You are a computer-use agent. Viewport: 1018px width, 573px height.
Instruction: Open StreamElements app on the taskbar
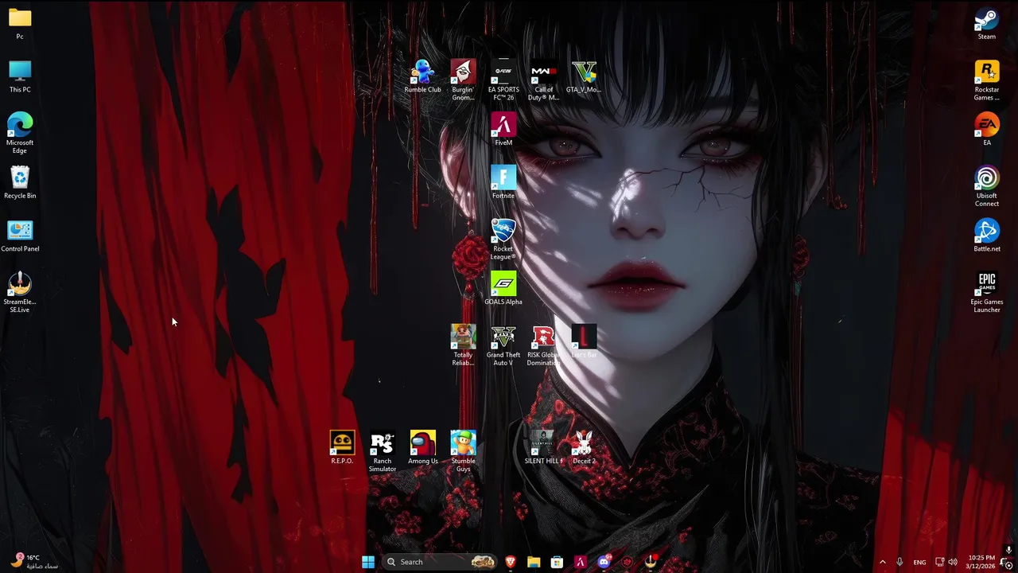click(x=651, y=562)
